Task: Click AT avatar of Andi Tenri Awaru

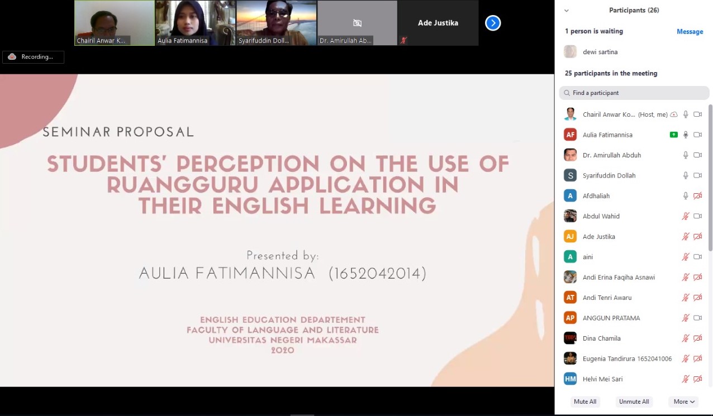Action: coord(570,298)
